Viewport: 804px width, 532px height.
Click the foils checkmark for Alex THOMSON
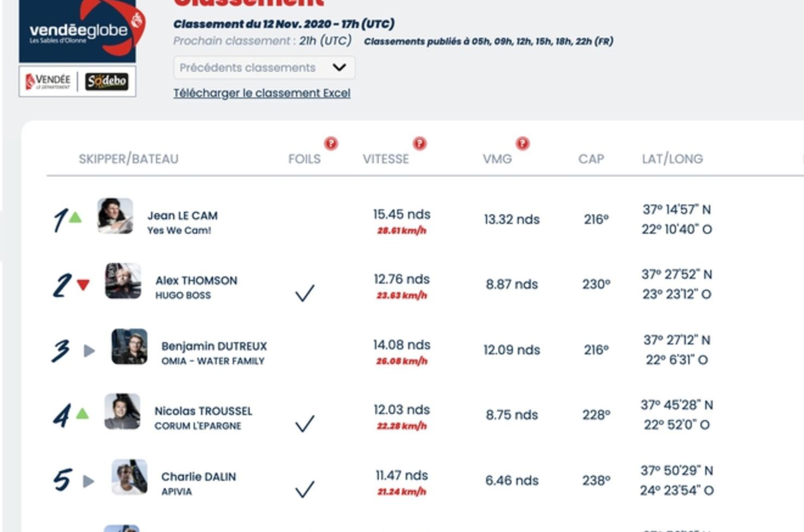(x=305, y=293)
